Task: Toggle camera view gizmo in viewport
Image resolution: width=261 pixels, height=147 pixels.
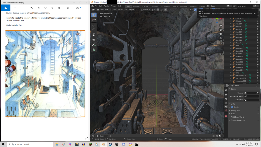Action: (220, 34)
